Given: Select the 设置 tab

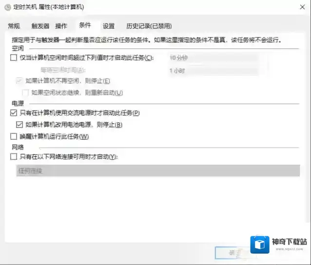Looking at the screenshot, I should point(109,26).
